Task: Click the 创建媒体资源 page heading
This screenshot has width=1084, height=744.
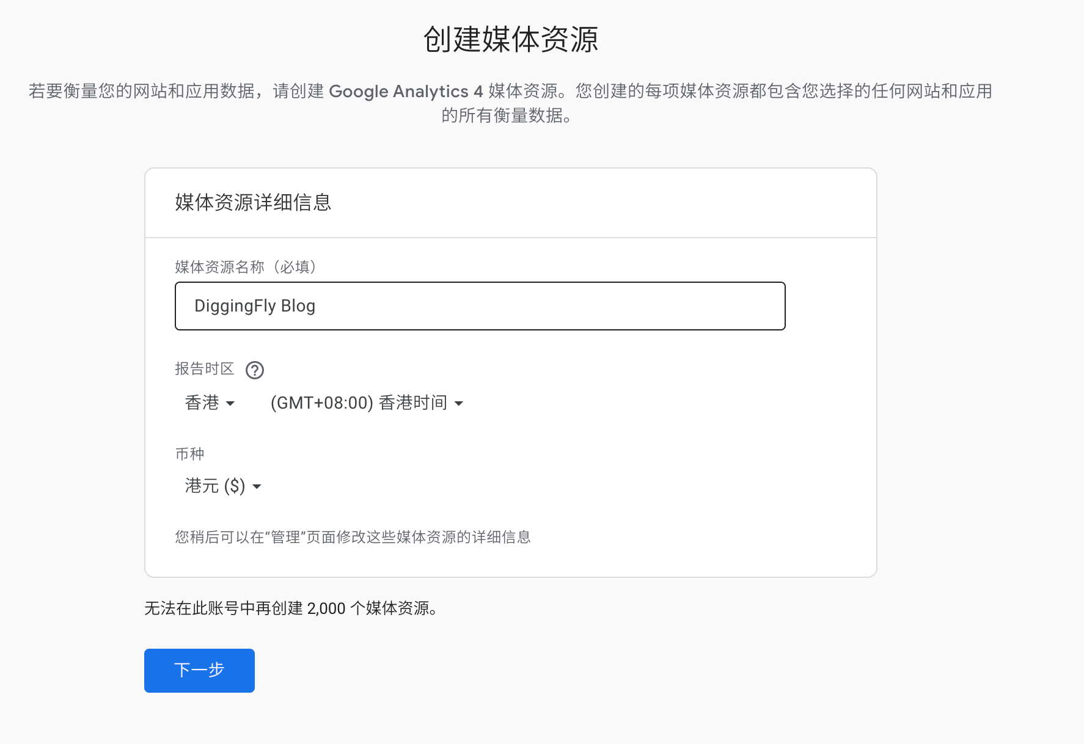Action: tap(510, 40)
